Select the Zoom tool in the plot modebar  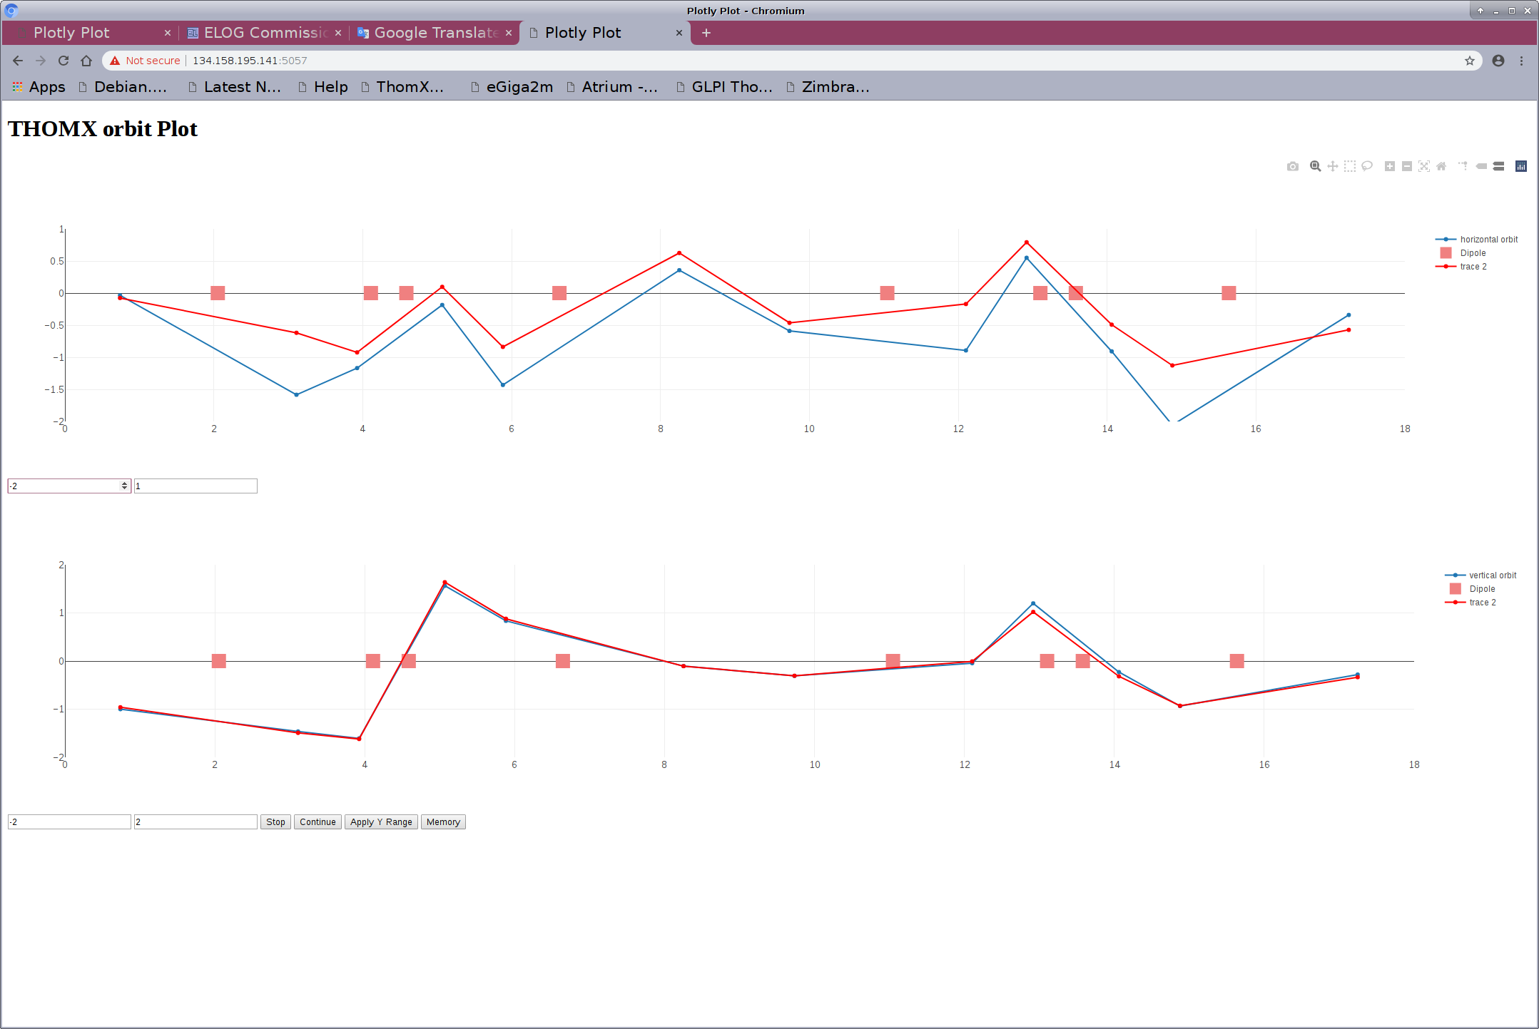pyautogui.click(x=1315, y=166)
